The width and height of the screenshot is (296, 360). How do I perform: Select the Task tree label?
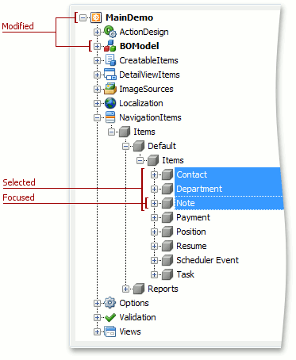click(x=186, y=274)
